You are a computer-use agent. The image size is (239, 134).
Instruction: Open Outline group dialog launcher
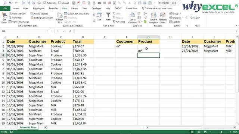point(187,26)
